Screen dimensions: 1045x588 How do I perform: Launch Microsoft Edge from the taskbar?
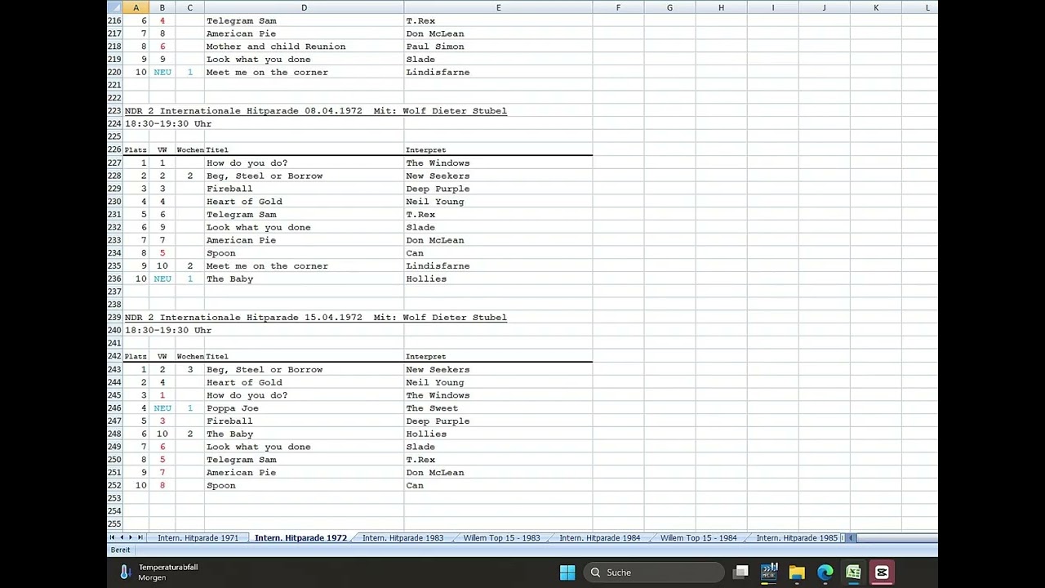[825, 572]
